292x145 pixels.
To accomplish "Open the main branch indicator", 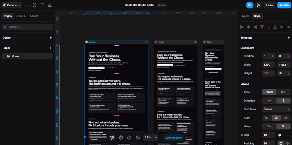I will click(x=162, y=5).
